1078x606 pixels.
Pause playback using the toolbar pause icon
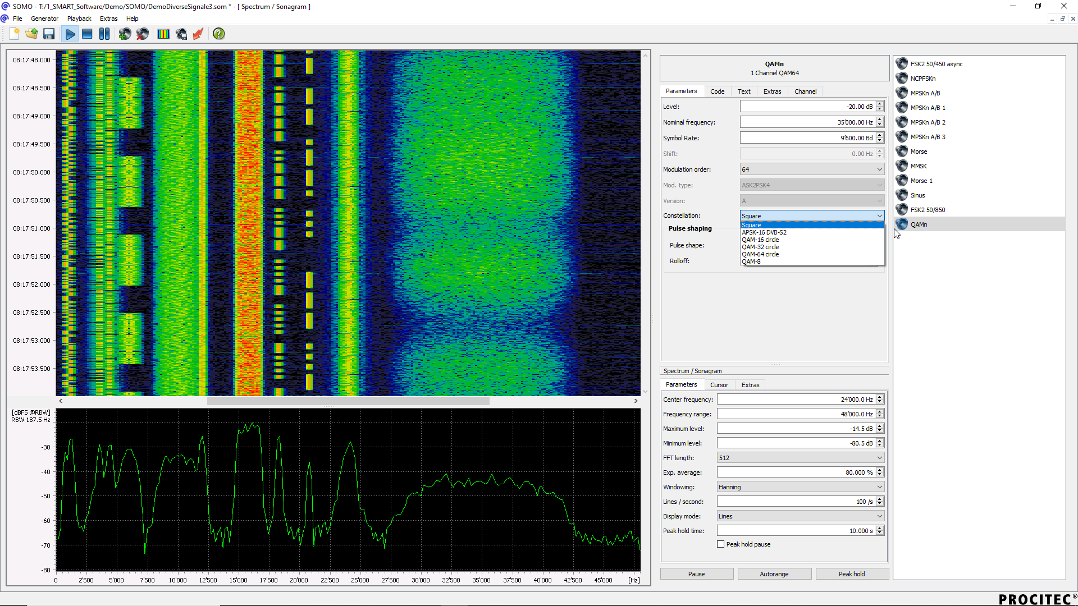point(104,34)
